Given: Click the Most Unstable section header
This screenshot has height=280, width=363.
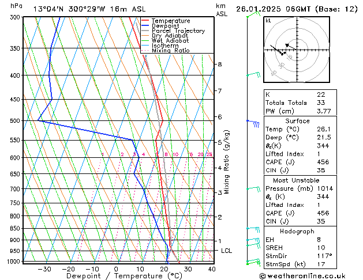Looking at the screenshot, I should click(x=296, y=180).
